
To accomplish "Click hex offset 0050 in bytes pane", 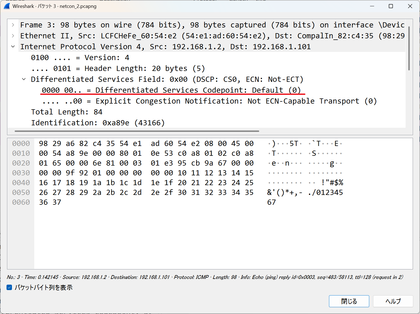I will 21,192.
